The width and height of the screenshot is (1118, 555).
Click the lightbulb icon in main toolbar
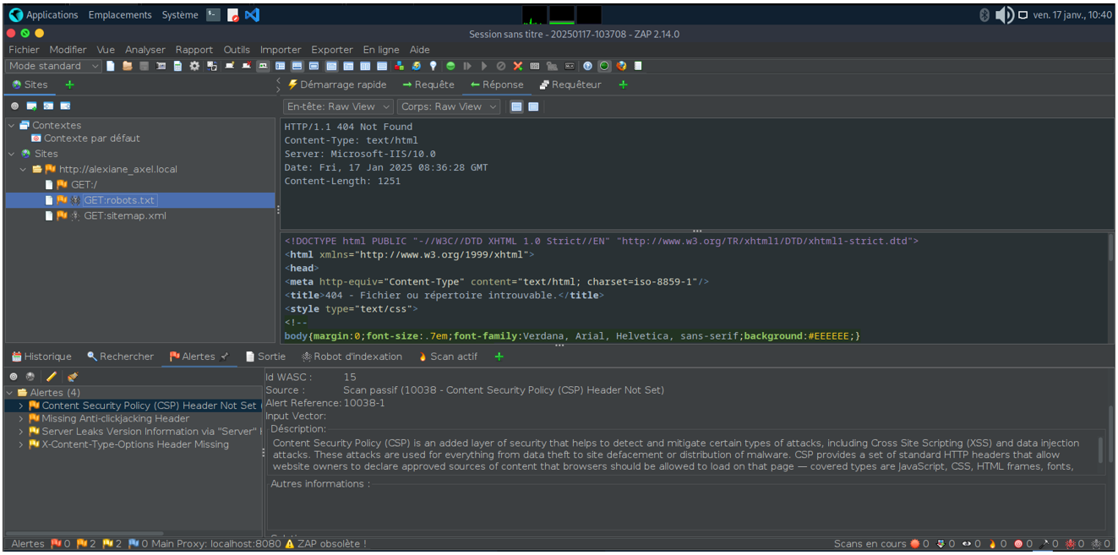[434, 66]
